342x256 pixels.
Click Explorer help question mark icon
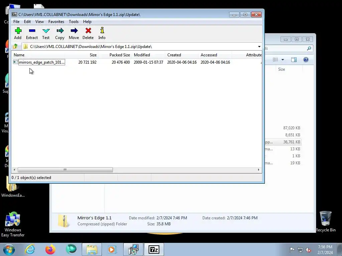306,60
